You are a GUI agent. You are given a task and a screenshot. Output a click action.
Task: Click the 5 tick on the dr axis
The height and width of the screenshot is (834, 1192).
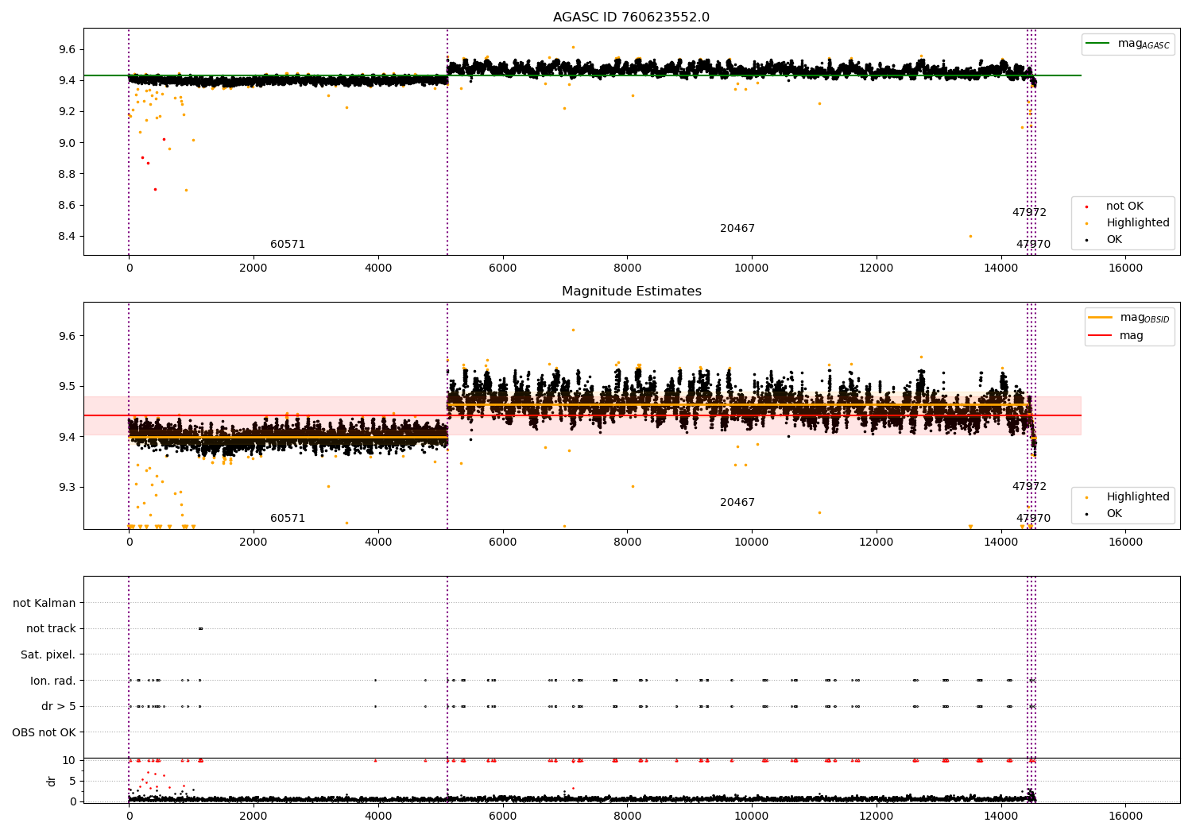point(73,782)
